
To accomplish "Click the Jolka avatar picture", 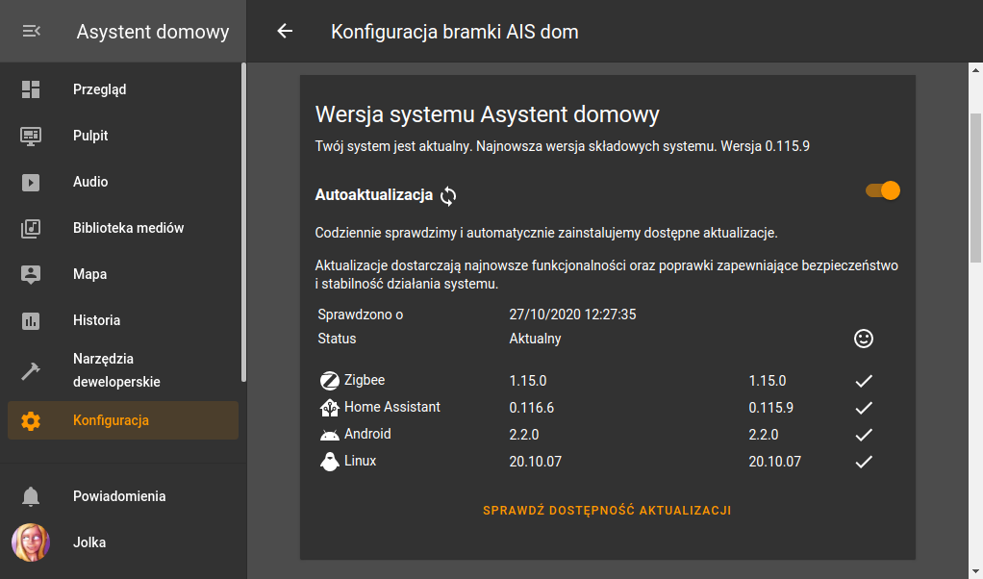I will point(31,542).
